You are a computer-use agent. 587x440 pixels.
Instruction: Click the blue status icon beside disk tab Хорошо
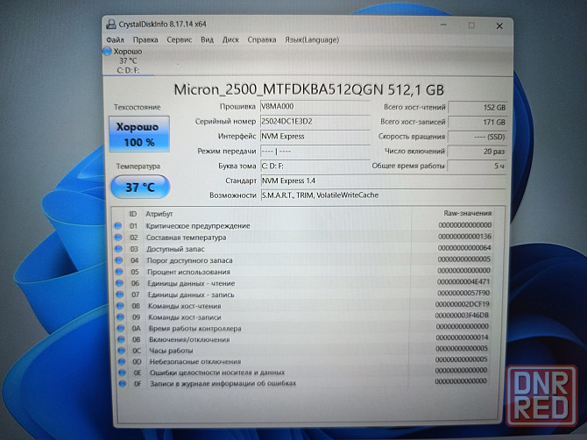[107, 52]
